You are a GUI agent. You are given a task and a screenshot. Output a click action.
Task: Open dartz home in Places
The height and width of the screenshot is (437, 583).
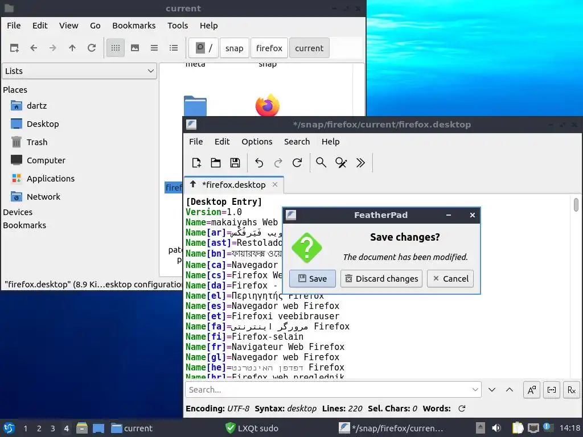tap(36, 105)
